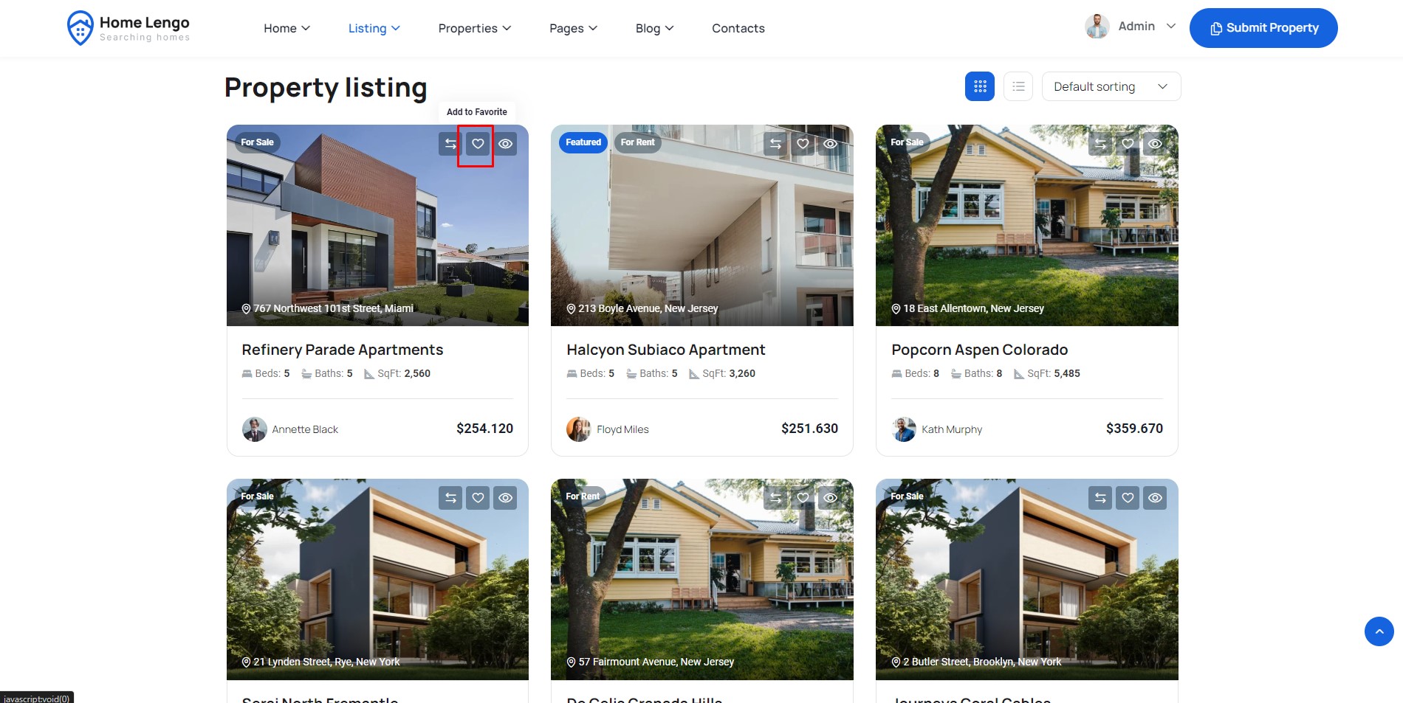Open the 213 Boyle Avenue property photo
This screenshot has width=1403, height=703.
click(702, 225)
